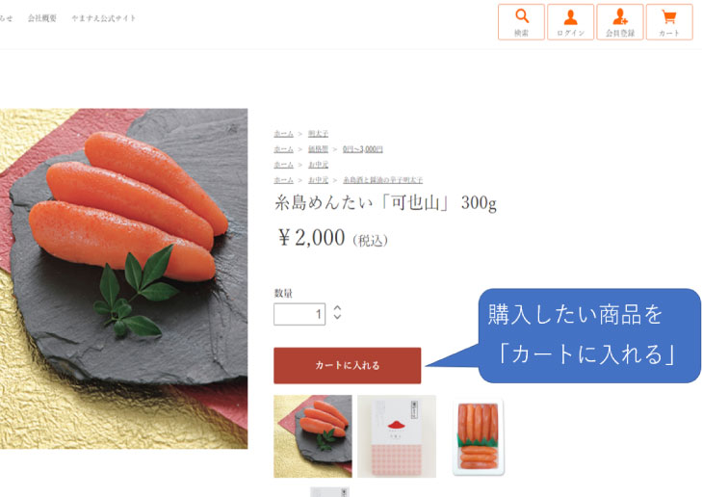Open the 検索 search icon

click(521, 22)
